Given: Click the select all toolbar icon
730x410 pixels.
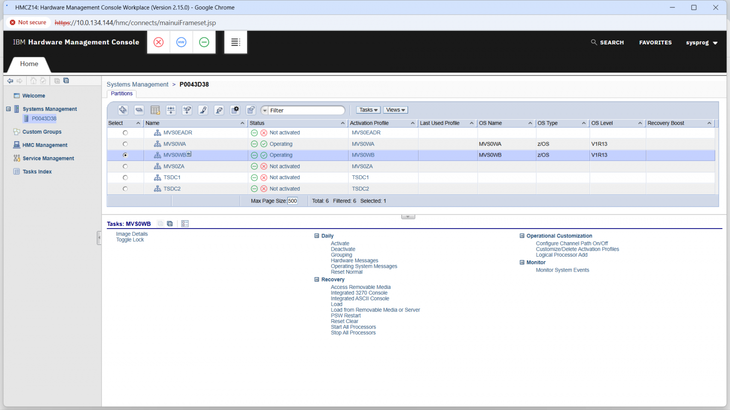Looking at the screenshot, I should tap(123, 110).
